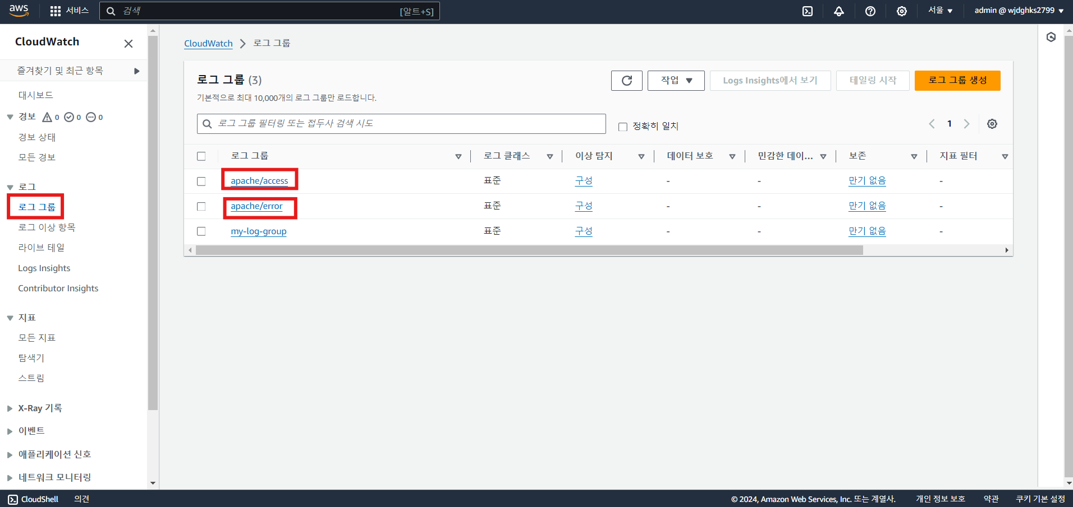This screenshot has width=1073, height=507.
Task: Open 경보 상태 in the sidebar
Action: point(37,137)
